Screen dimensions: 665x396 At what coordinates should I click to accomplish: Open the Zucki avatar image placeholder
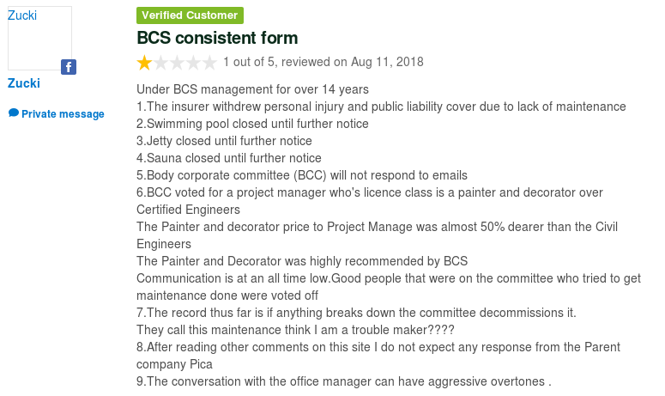(39, 38)
